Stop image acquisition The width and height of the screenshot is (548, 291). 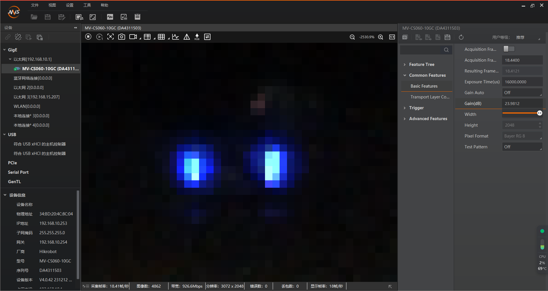88,37
